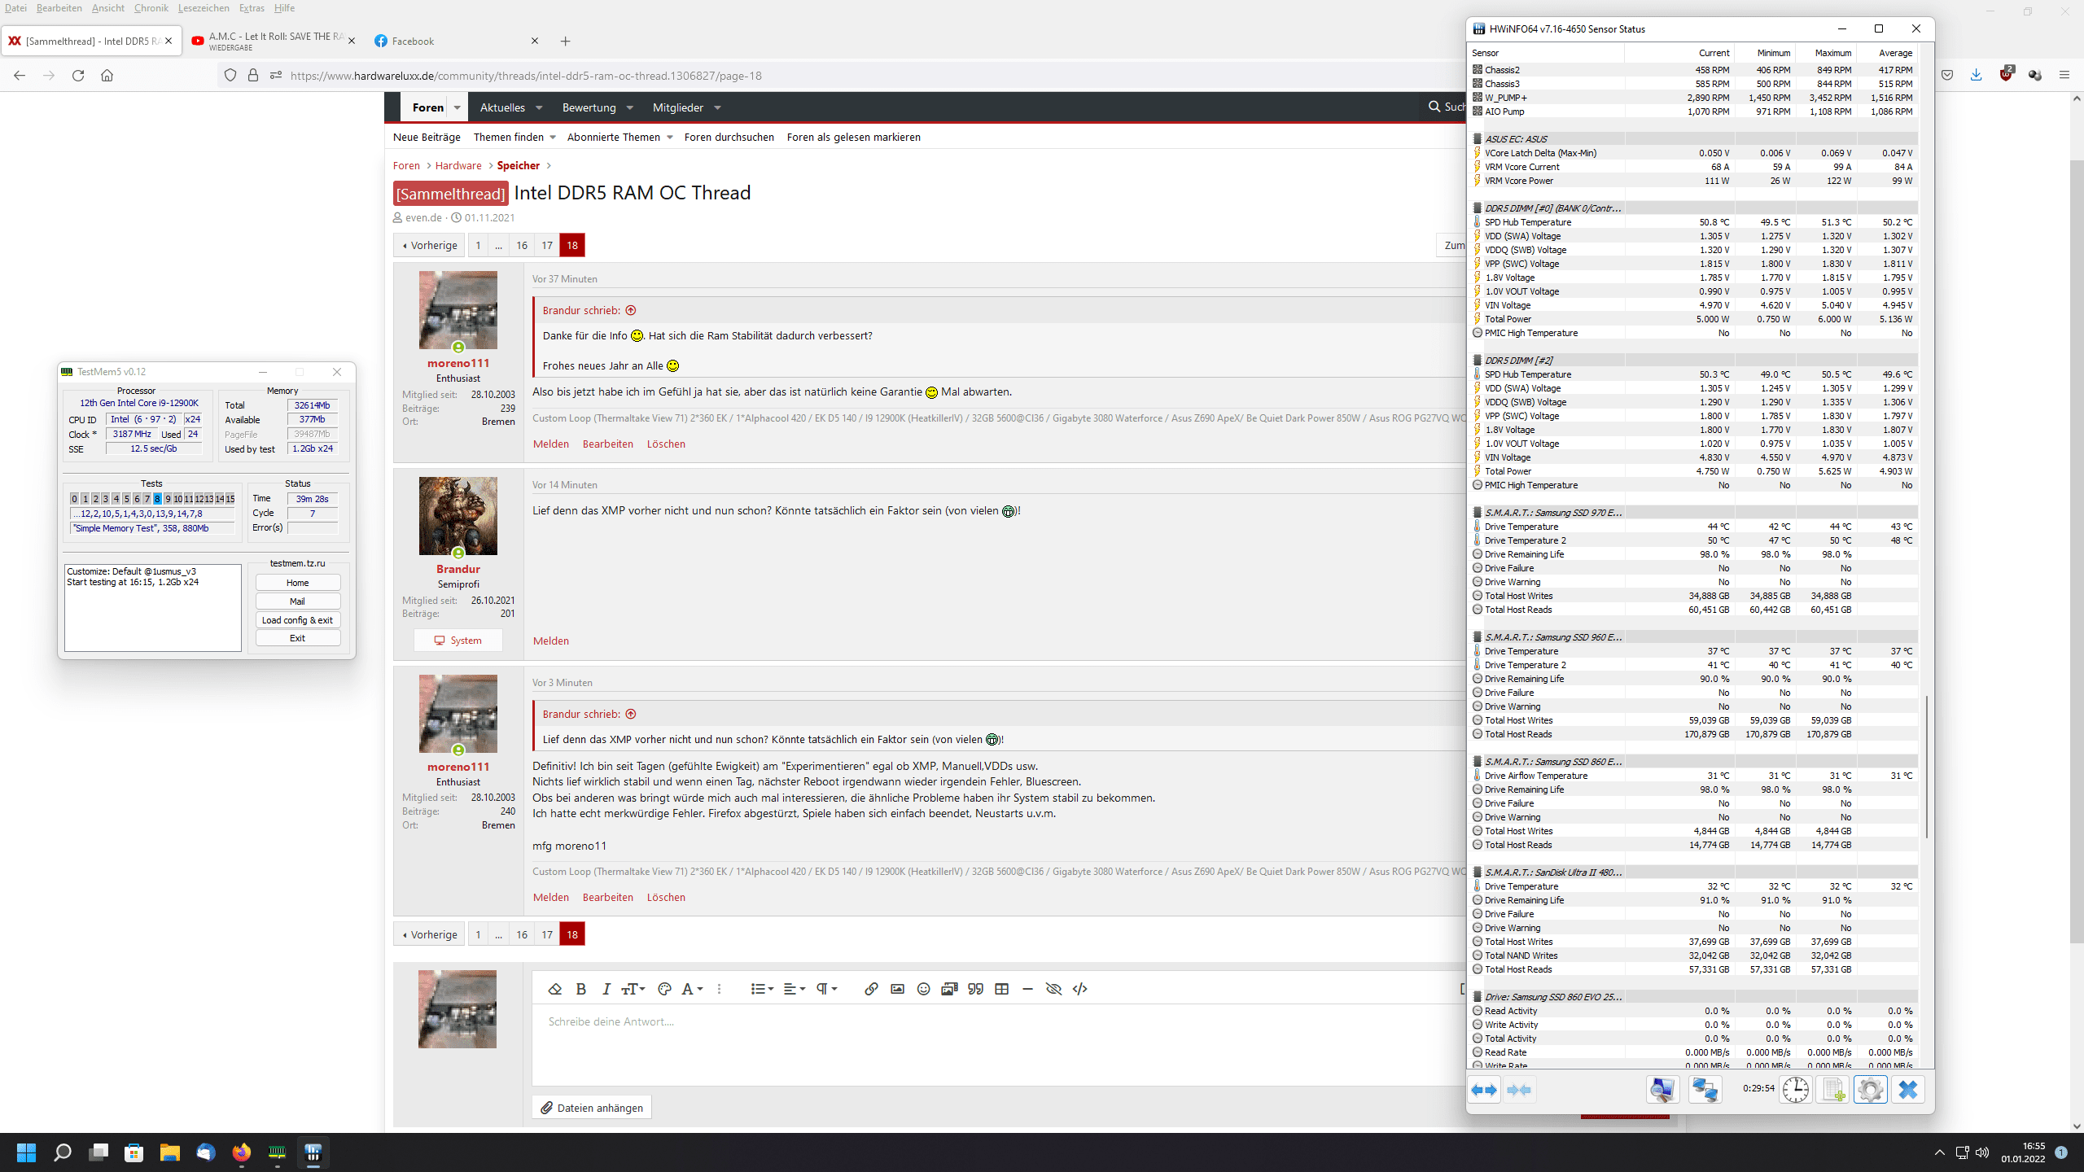Screen dimensions: 2084x1172
Task: Open the font size dropdown in editor
Action: click(633, 989)
